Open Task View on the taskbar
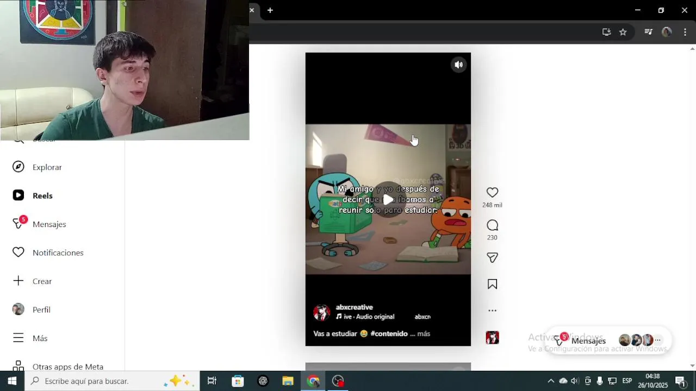Viewport: 696px width, 391px height. coord(212,381)
